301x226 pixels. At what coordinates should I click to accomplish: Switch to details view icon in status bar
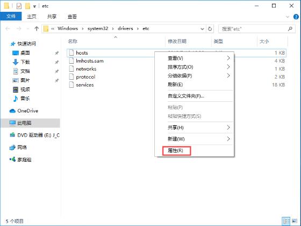tap(286, 221)
